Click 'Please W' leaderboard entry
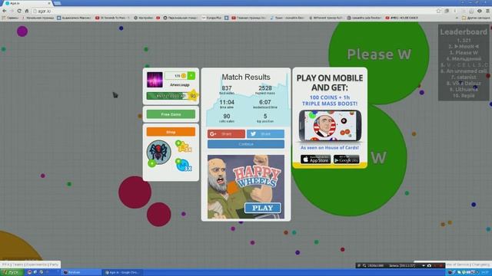Screen dimensions: 492x276 click(x=464, y=53)
